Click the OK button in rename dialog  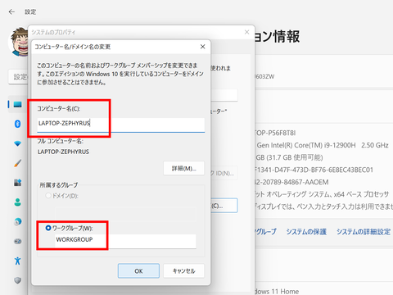138,270
